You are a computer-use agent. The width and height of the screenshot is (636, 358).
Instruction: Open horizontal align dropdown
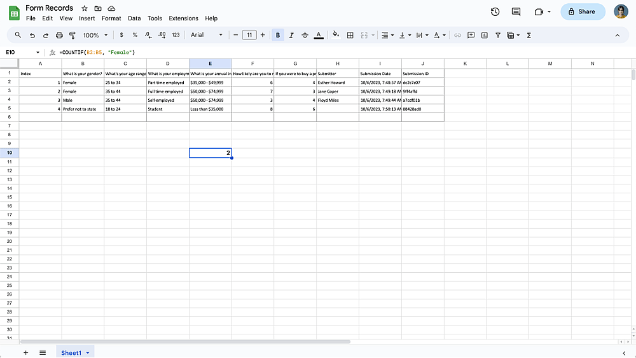pos(388,35)
